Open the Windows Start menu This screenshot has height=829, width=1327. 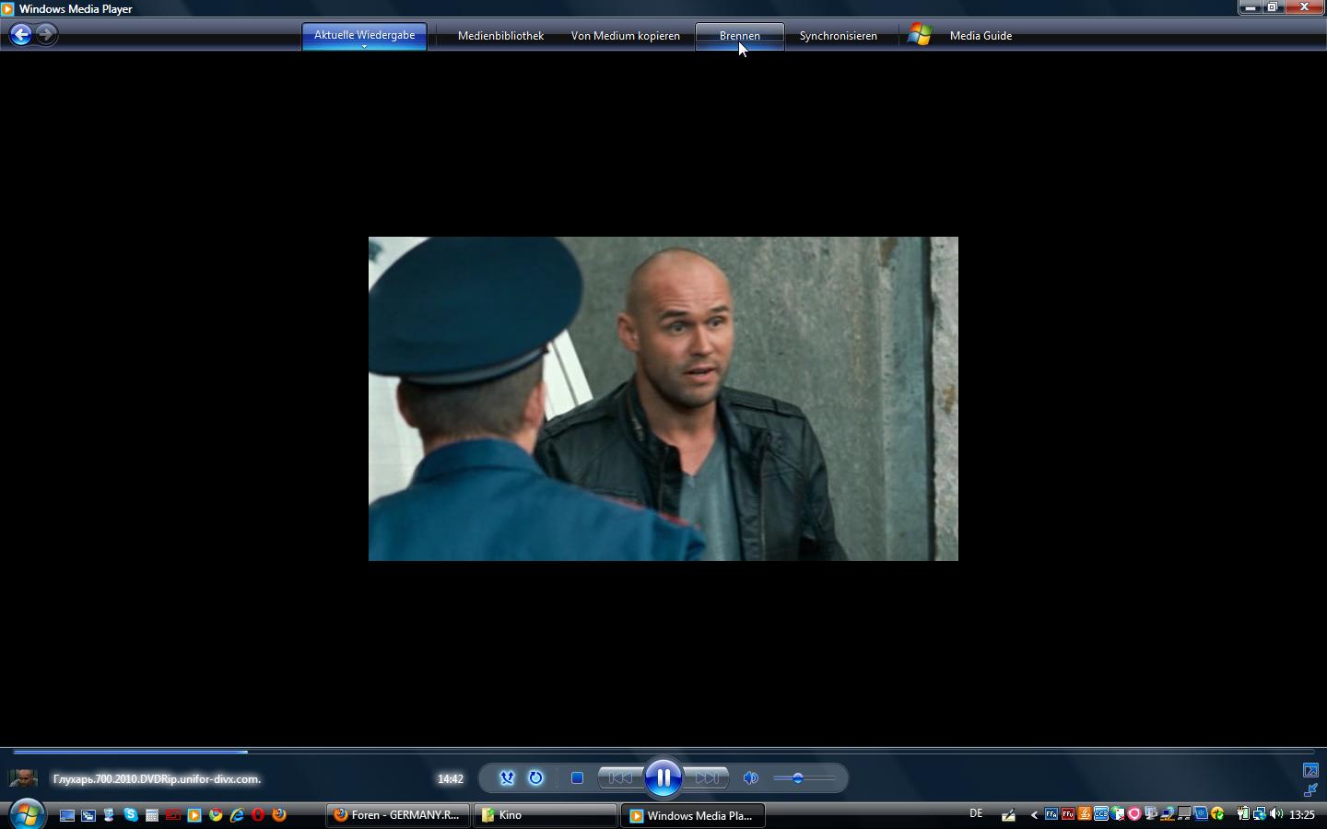pos(27,814)
